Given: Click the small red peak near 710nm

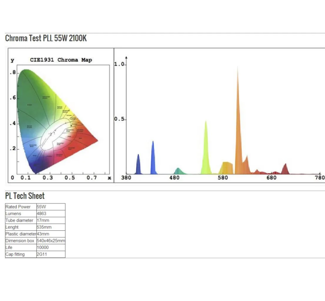Looking at the screenshot, I should 285,169.
